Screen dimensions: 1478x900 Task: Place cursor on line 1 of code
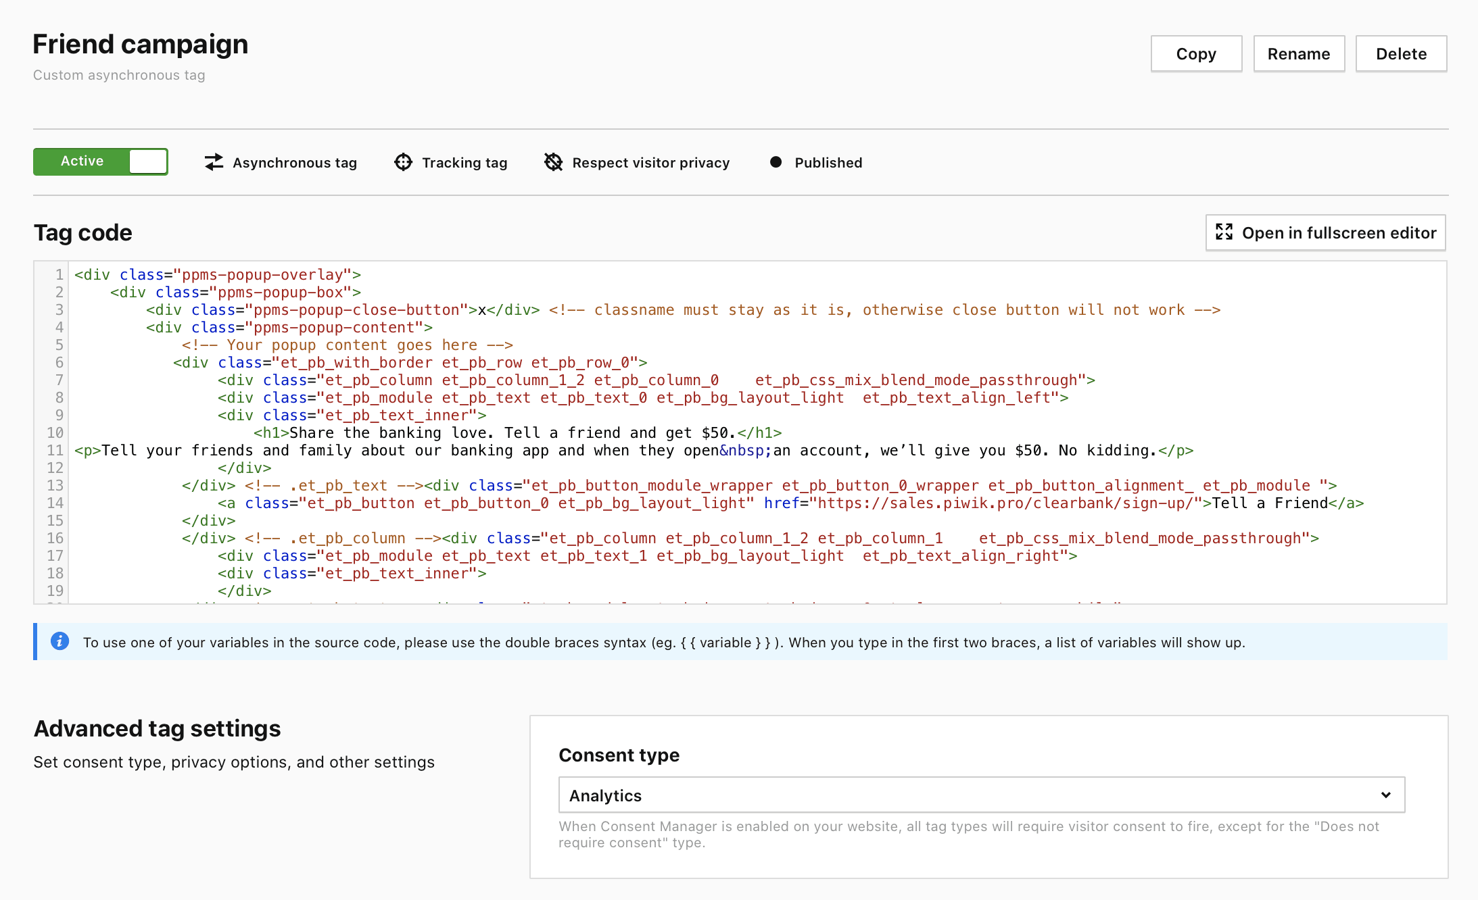tap(218, 274)
